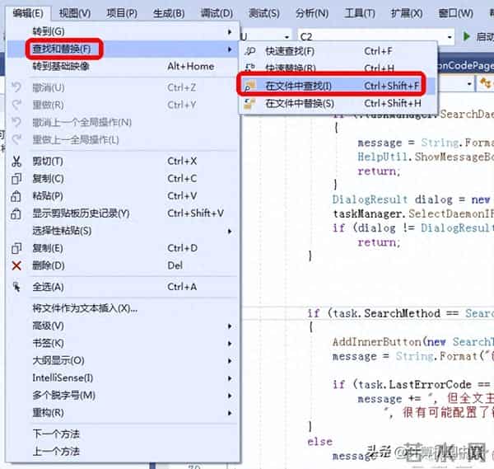494x469 pixels.
Task: Click the copy icon beside 复制(C)
Action: pos(16,179)
